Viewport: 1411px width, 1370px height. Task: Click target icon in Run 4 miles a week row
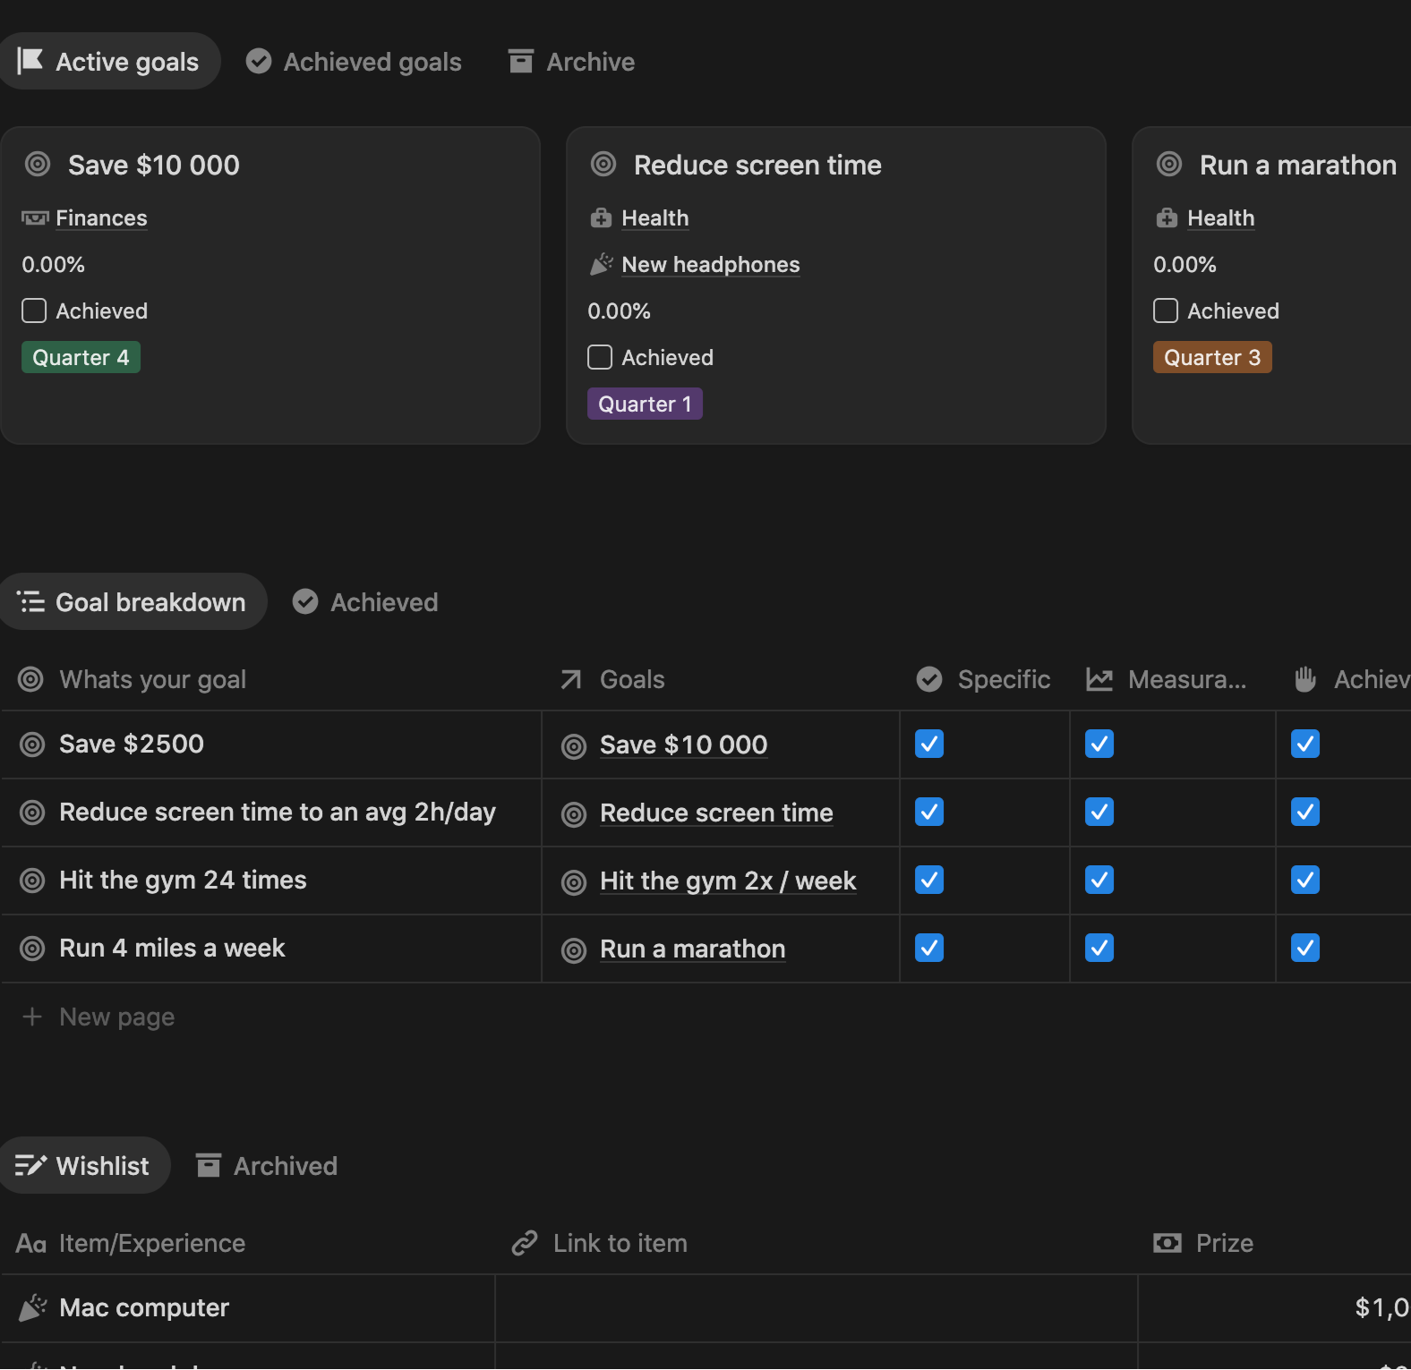click(x=32, y=949)
